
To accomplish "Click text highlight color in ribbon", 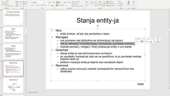I will click(x=49, y=5).
